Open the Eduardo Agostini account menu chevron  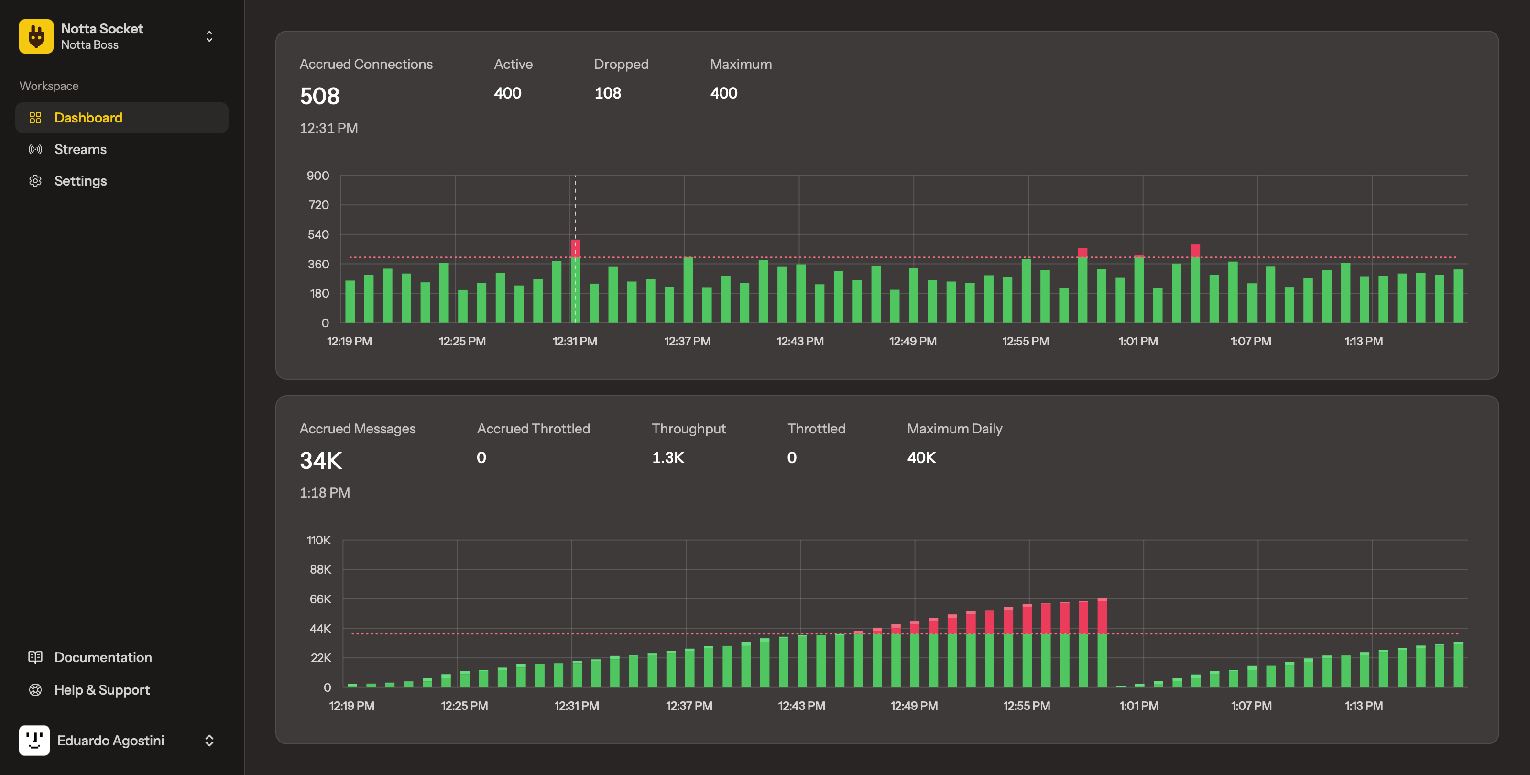tap(209, 741)
